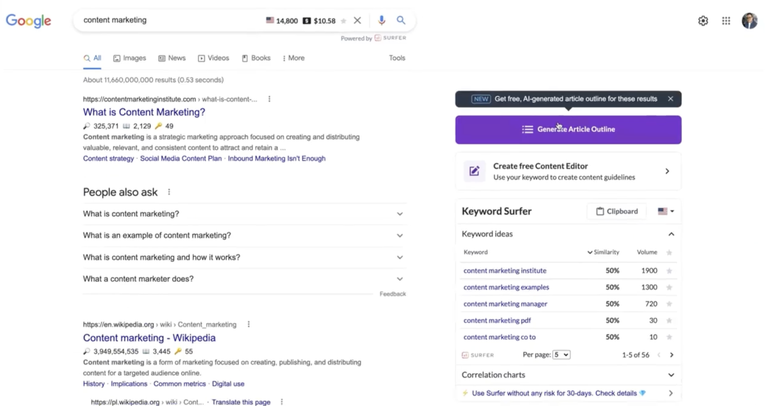This screenshot has height=406, width=765.
Task: Open Common metrics sitelink
Action: point(180,384)
